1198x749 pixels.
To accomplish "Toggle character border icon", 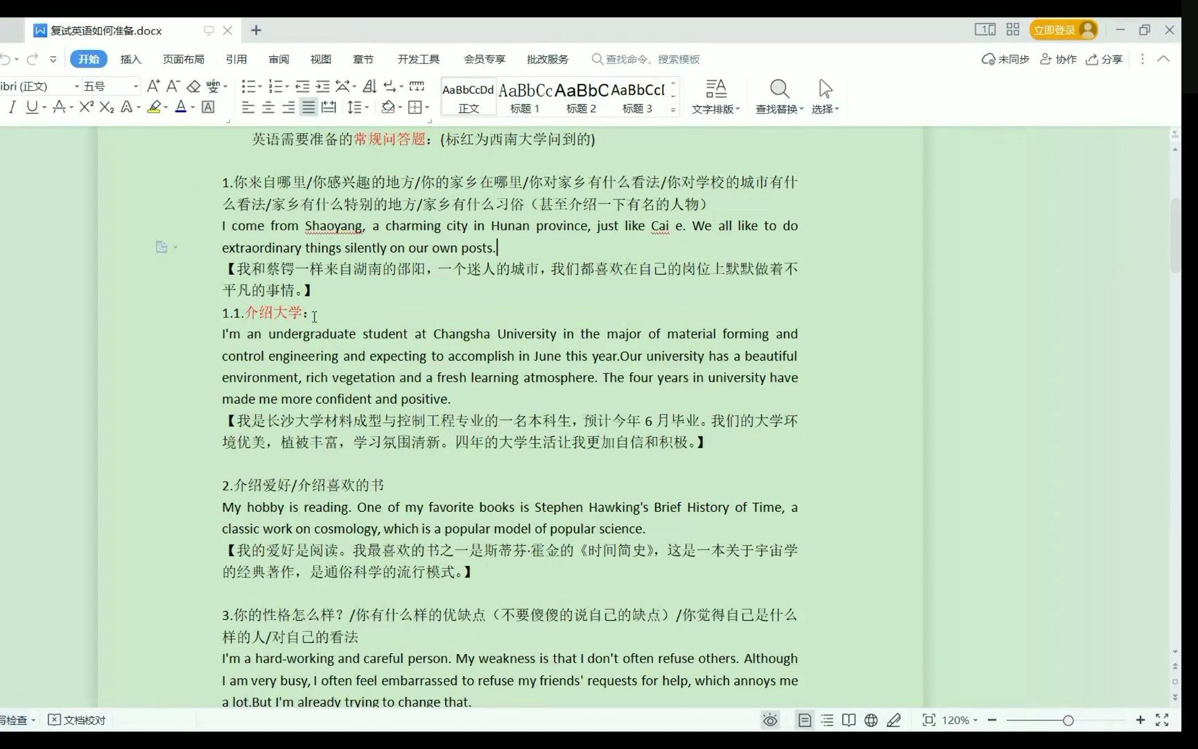I will (x=208, y=107).
